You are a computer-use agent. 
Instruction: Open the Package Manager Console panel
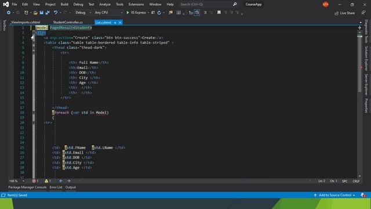click(27, 187)
